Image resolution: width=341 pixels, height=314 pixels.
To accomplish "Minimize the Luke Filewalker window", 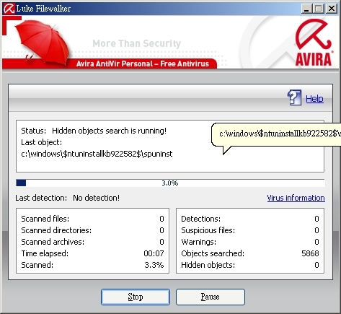I will click(306, 9).
